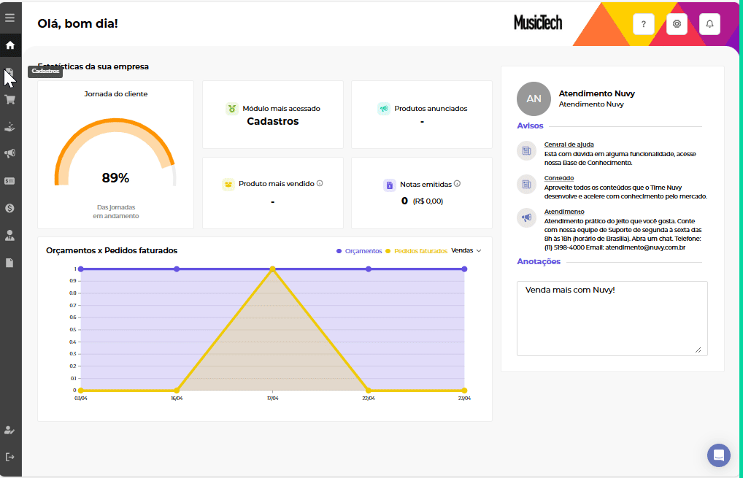The height and width of the screenshot is (478, 743).
Task: Open the shopping cart module
Action: pos(10,99)
